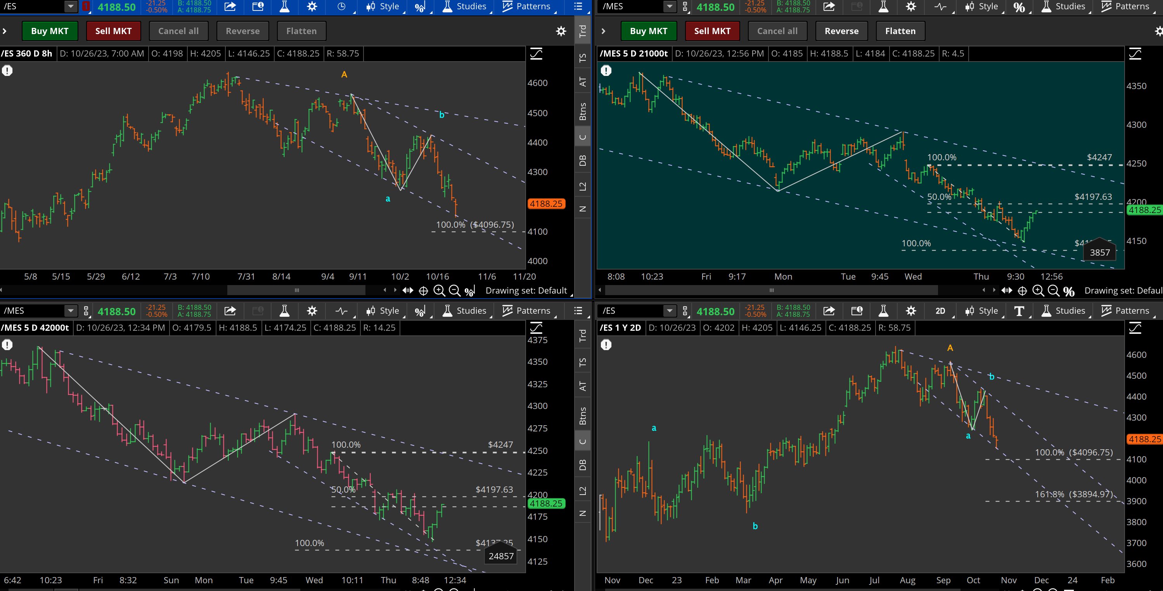Select the text T drawing tool in bottom-right toolbar

[x=1019, y=311]
